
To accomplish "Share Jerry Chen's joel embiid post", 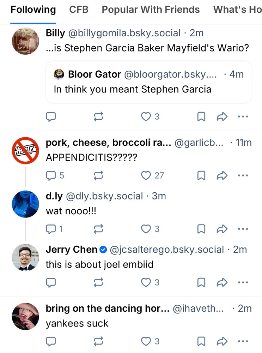I will tap(222, 282).
